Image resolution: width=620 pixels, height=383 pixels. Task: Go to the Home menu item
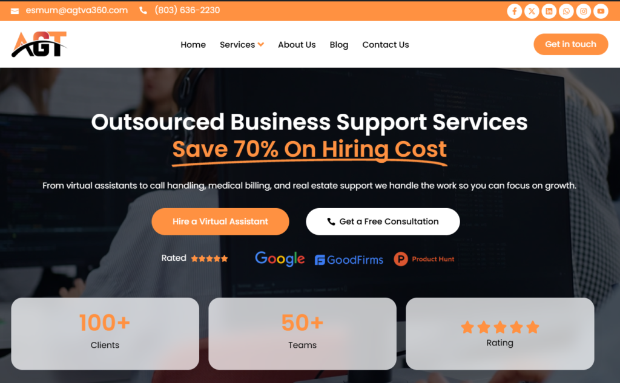click(193, 45)
